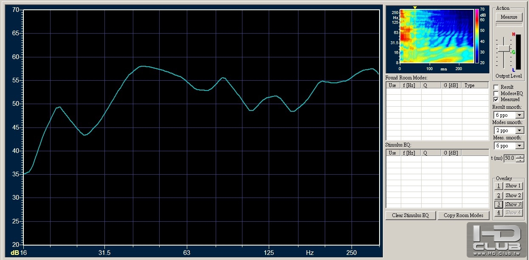Click Stimulus EQ table Q column header
Viewport: 529px width, 260px height.
tap(431, 153)
